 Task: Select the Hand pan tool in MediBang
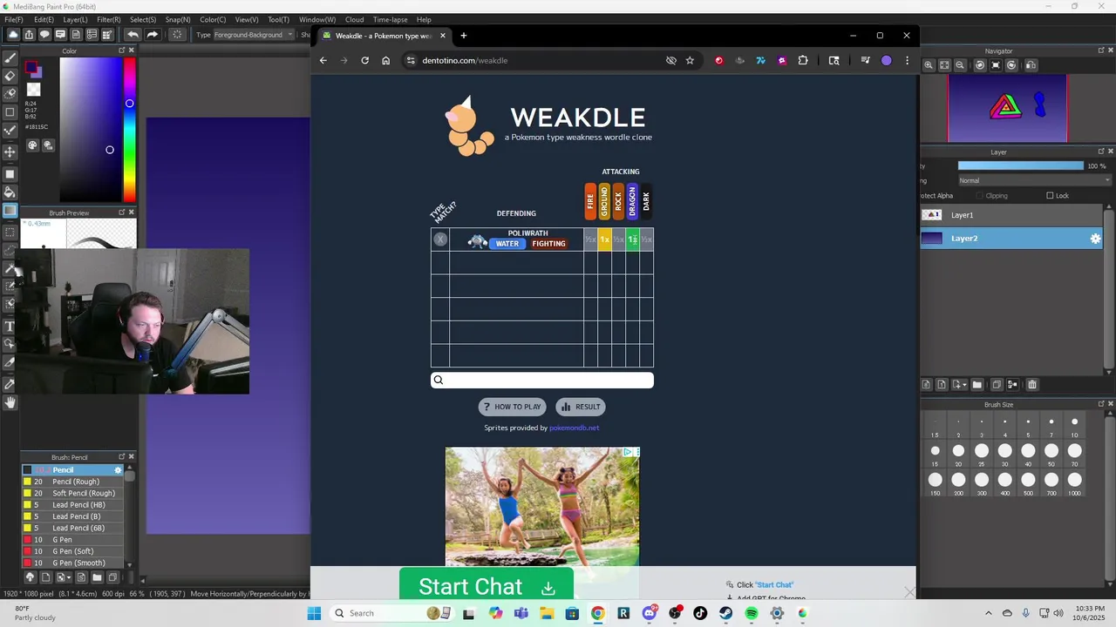(x=10, y=402)
